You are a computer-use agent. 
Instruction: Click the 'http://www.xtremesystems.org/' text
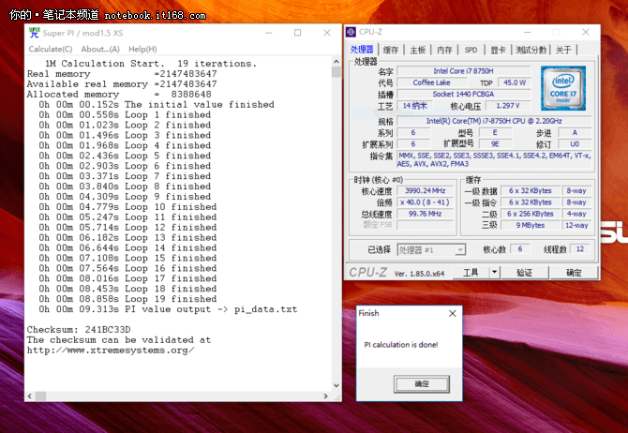point(111,351)
